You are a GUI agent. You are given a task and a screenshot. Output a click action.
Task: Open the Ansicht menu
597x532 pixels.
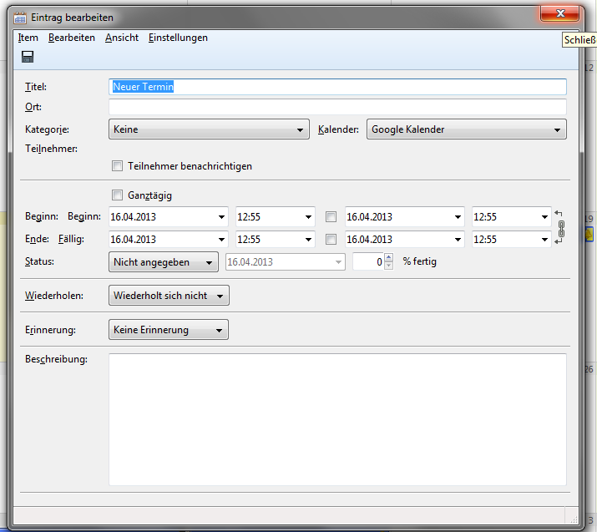(x=121, y=38)
